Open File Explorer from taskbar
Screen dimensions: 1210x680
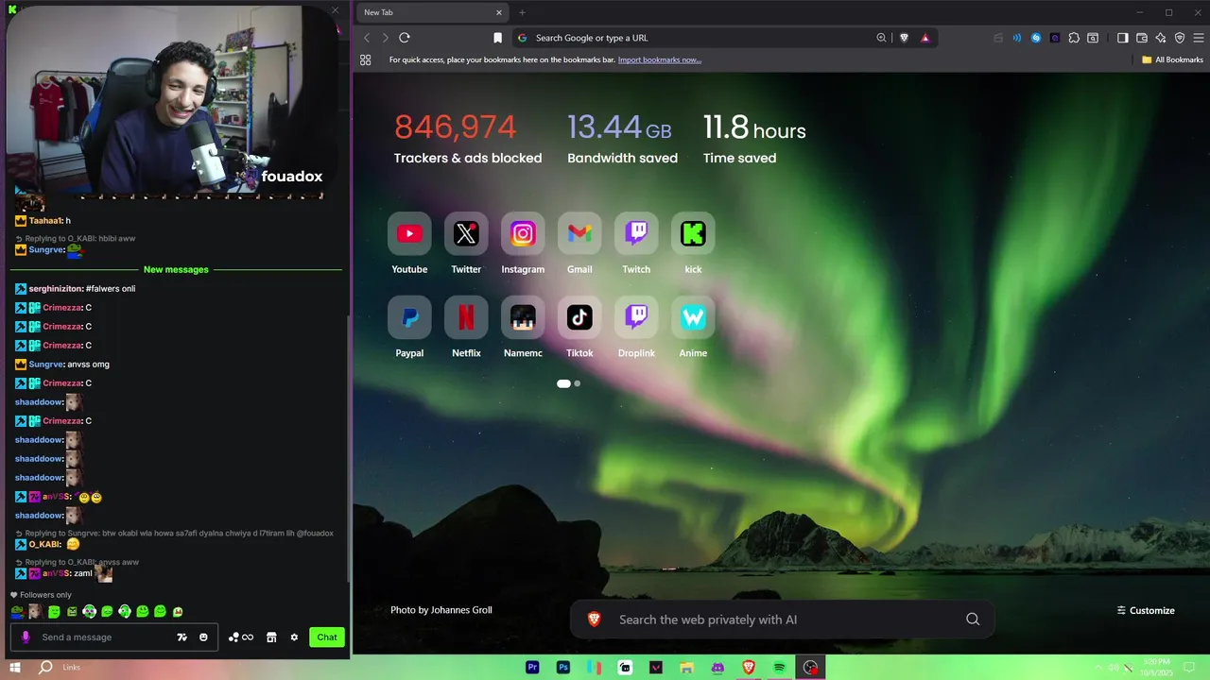click(686, 668)
